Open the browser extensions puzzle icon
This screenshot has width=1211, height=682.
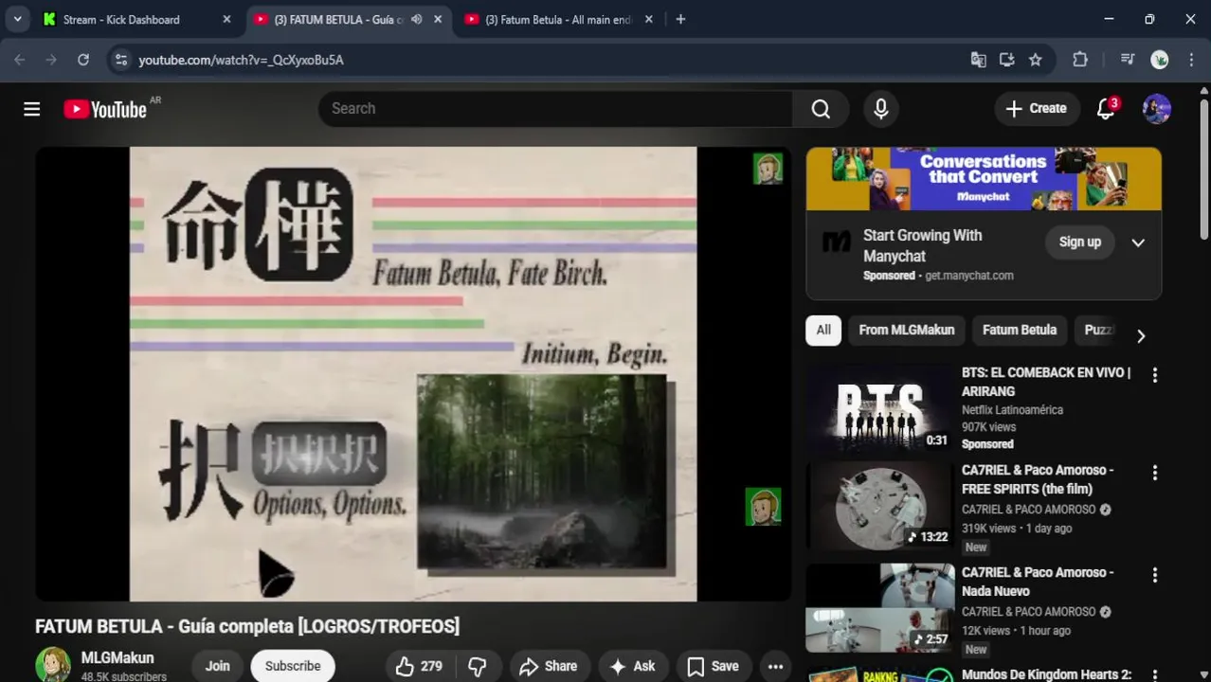[1080, 60]
